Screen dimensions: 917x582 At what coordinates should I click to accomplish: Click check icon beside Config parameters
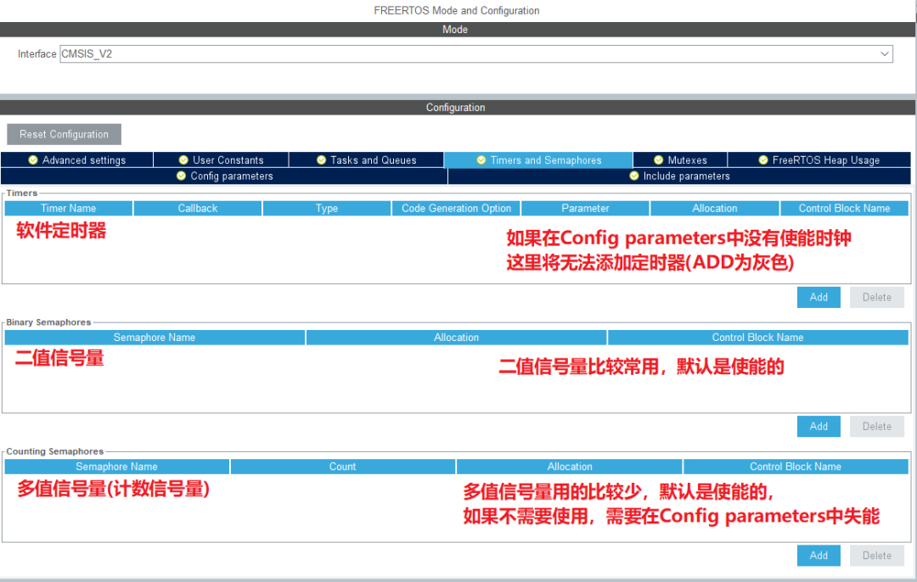pos(182,176)
